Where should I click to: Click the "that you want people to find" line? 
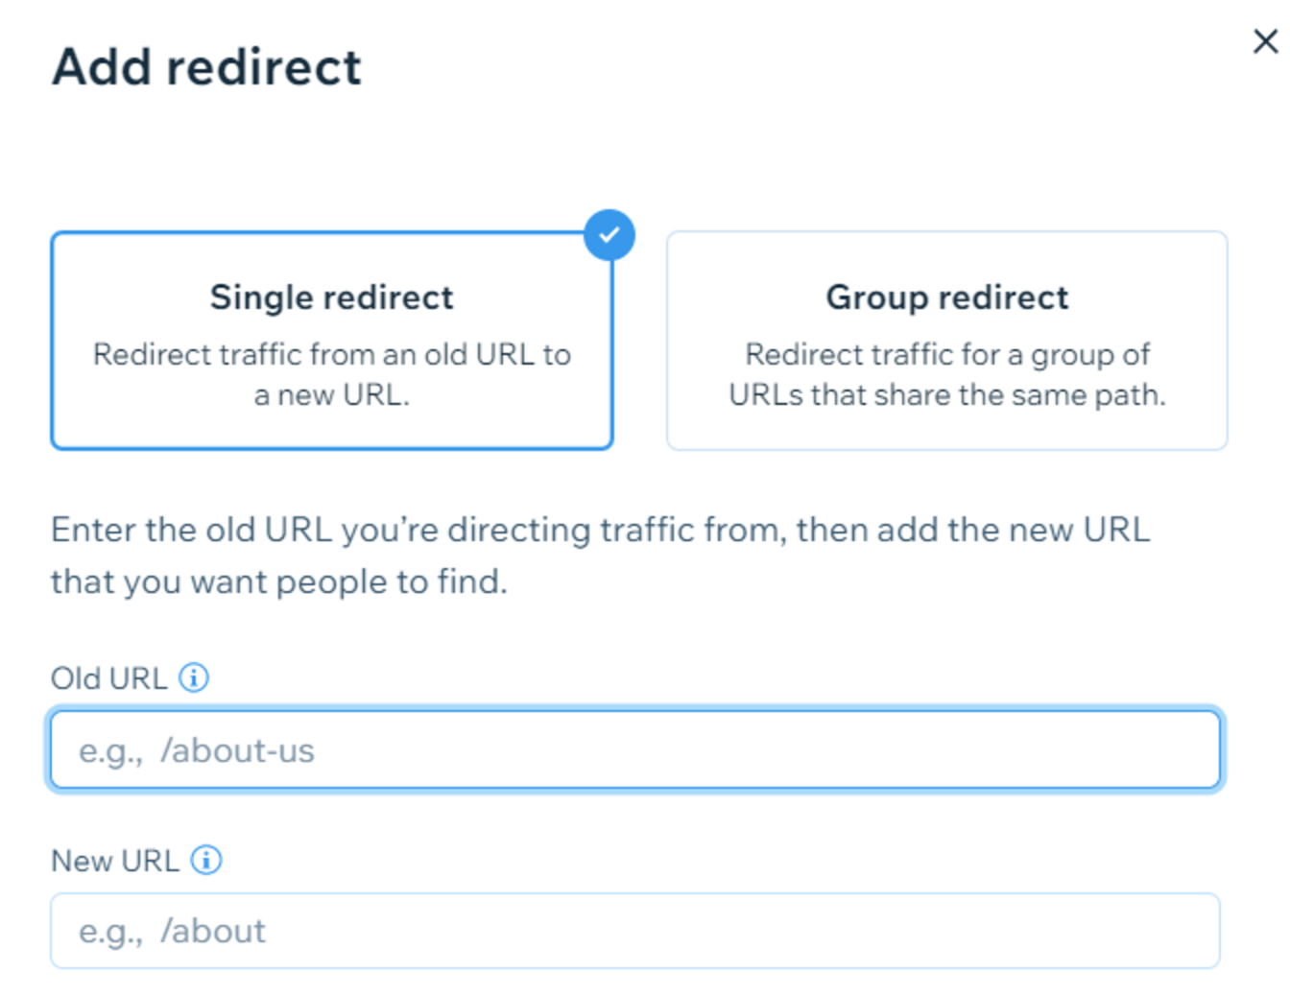[278, 581]
